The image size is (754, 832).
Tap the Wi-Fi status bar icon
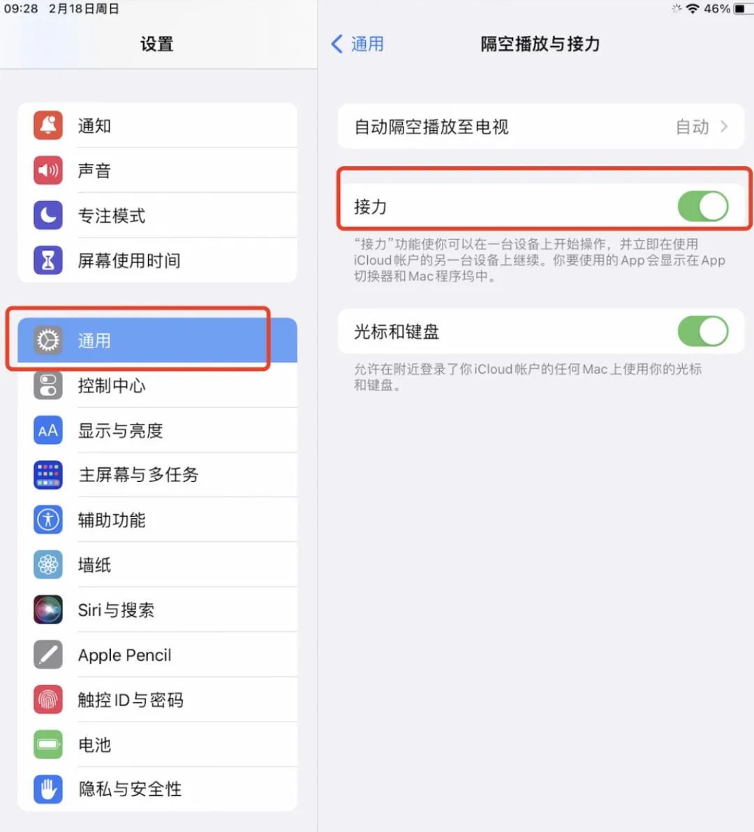(693, 8)
